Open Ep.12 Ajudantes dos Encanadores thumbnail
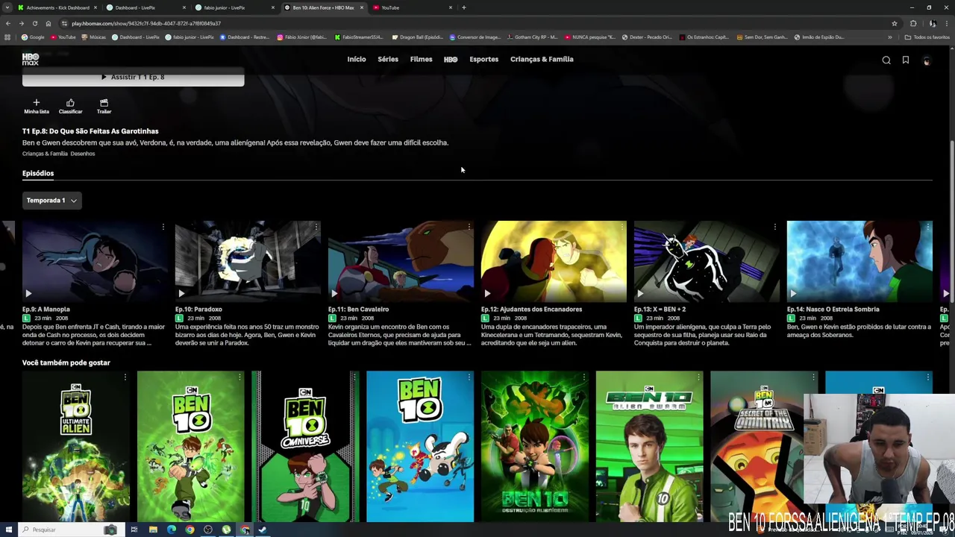The height and width of the screenshot is (537, 955). tap(554, 261)
